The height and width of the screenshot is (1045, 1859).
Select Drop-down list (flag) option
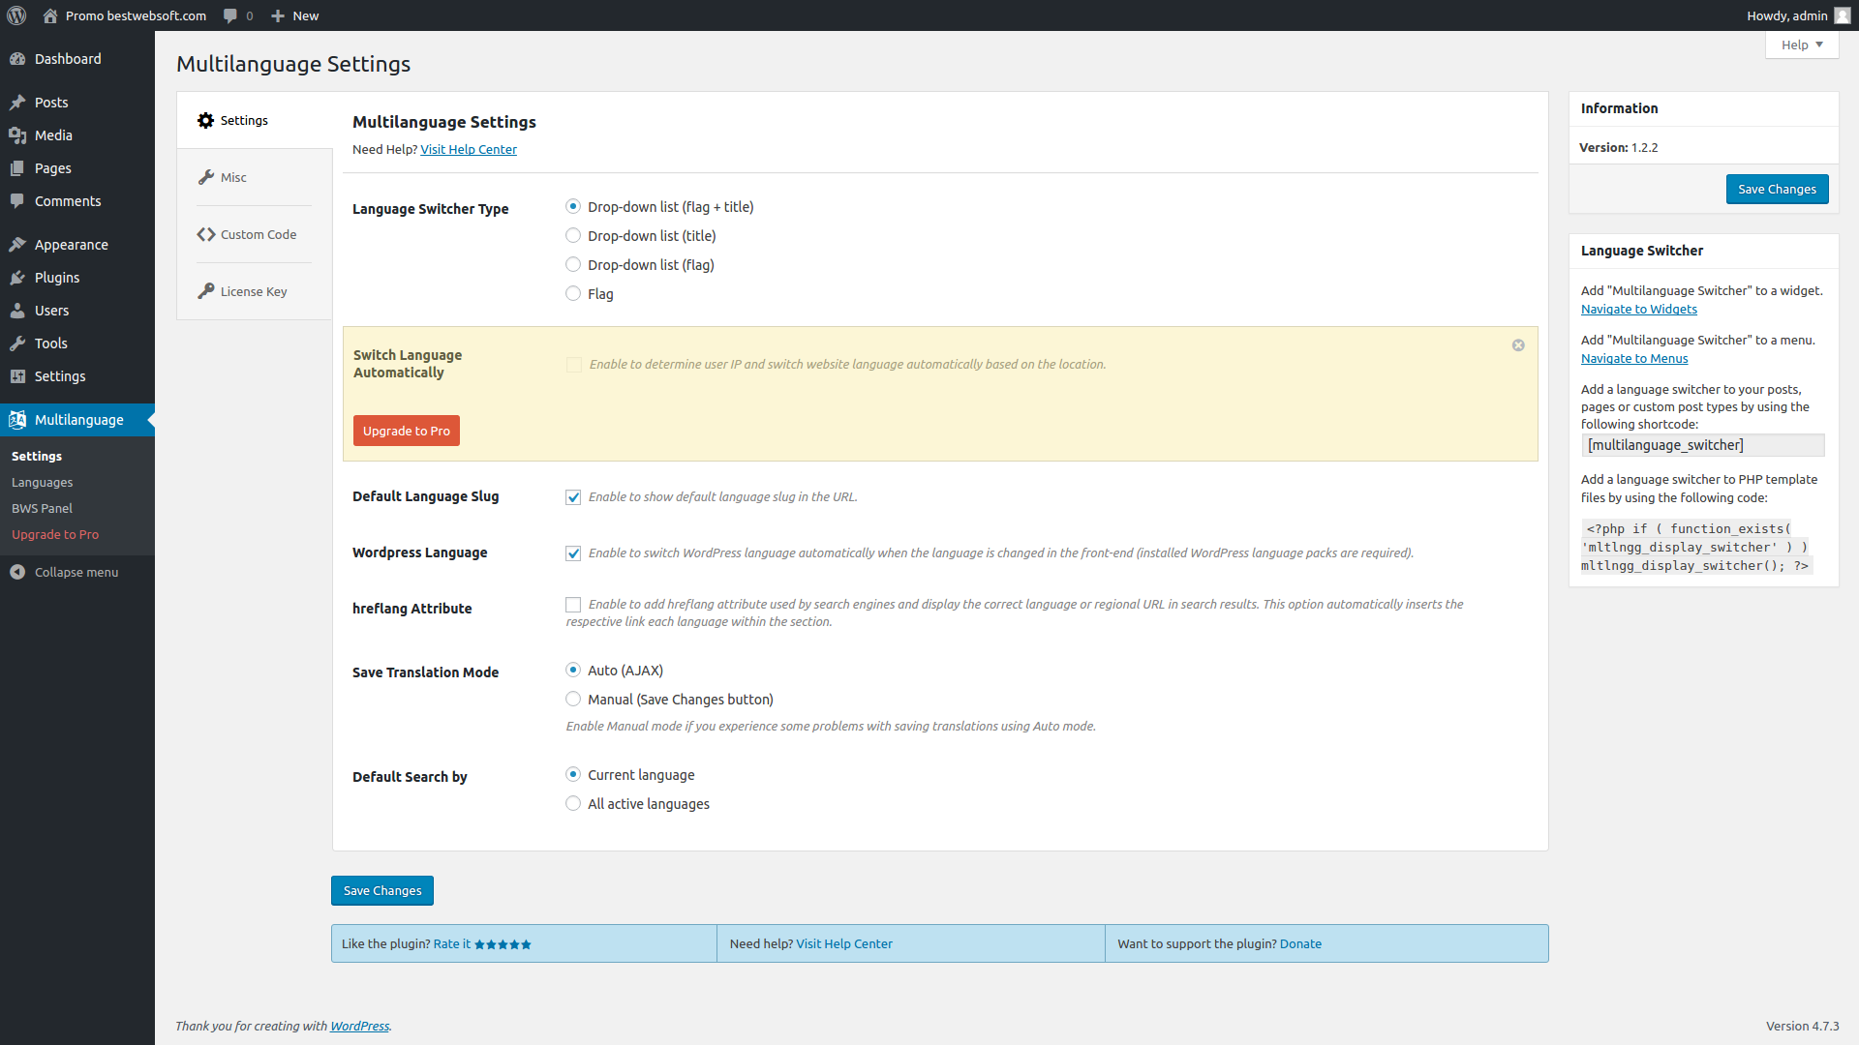click(573, 264)
